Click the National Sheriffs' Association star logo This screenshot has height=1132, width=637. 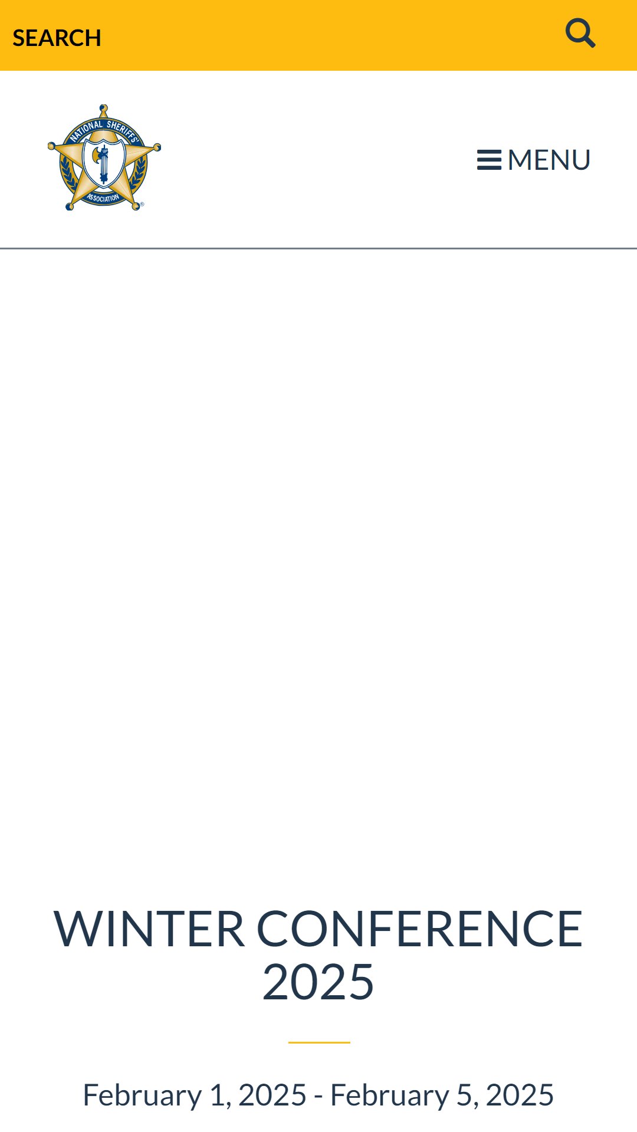[x=104, y=157]
